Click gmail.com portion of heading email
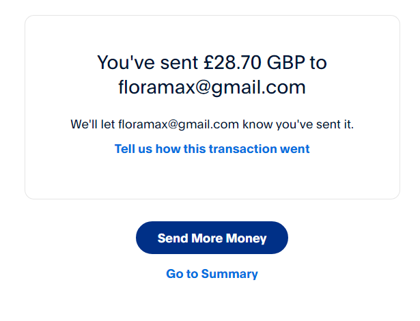Image resolution: width=420 pixels, height=321 pixels. click(x=264, y=87)
